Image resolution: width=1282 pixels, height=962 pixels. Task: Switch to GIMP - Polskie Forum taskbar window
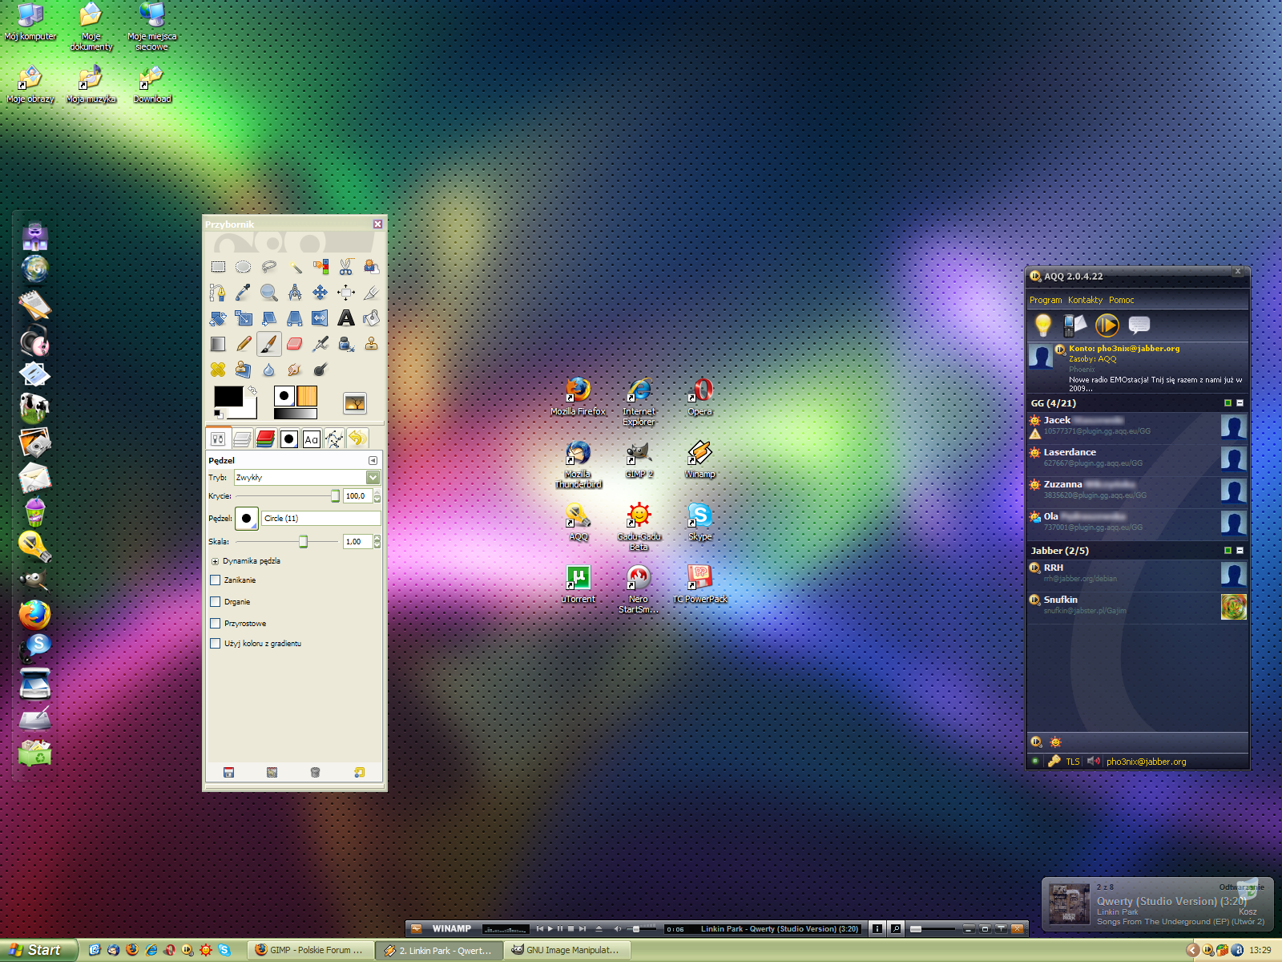[309, 950]
